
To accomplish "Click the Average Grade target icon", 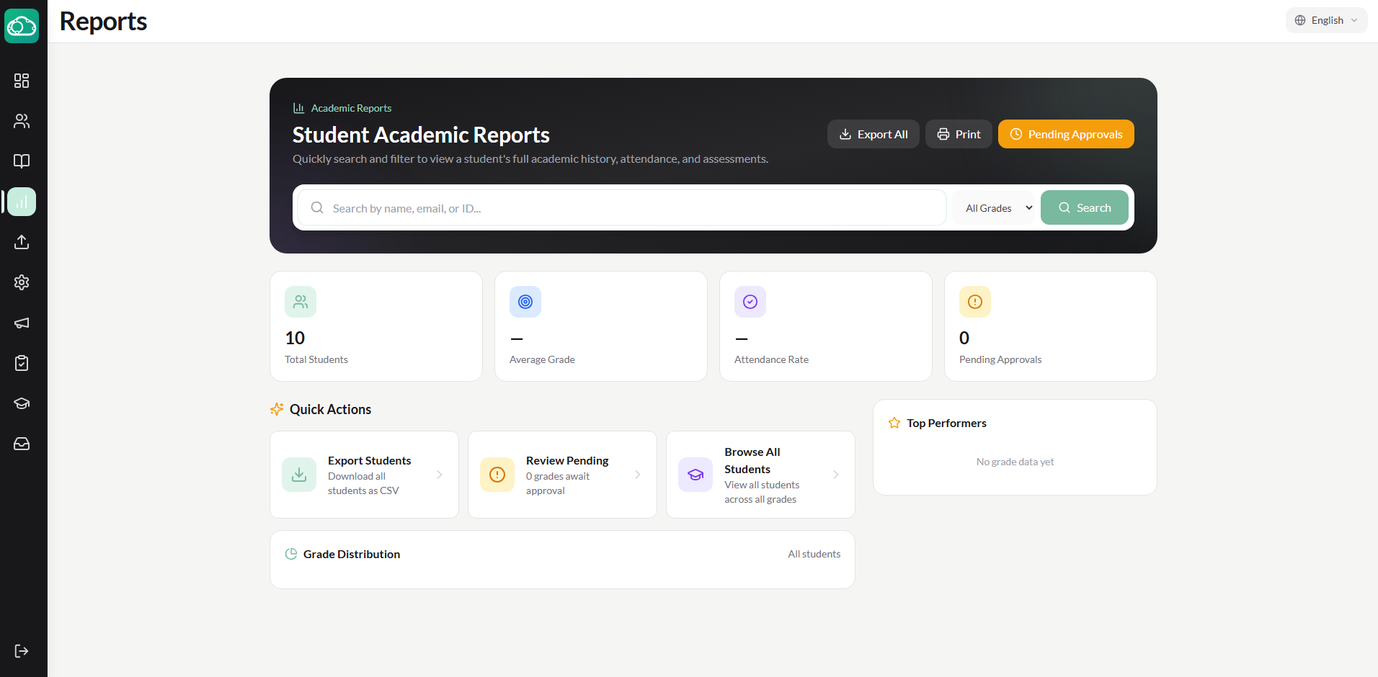I will (525, 302).
